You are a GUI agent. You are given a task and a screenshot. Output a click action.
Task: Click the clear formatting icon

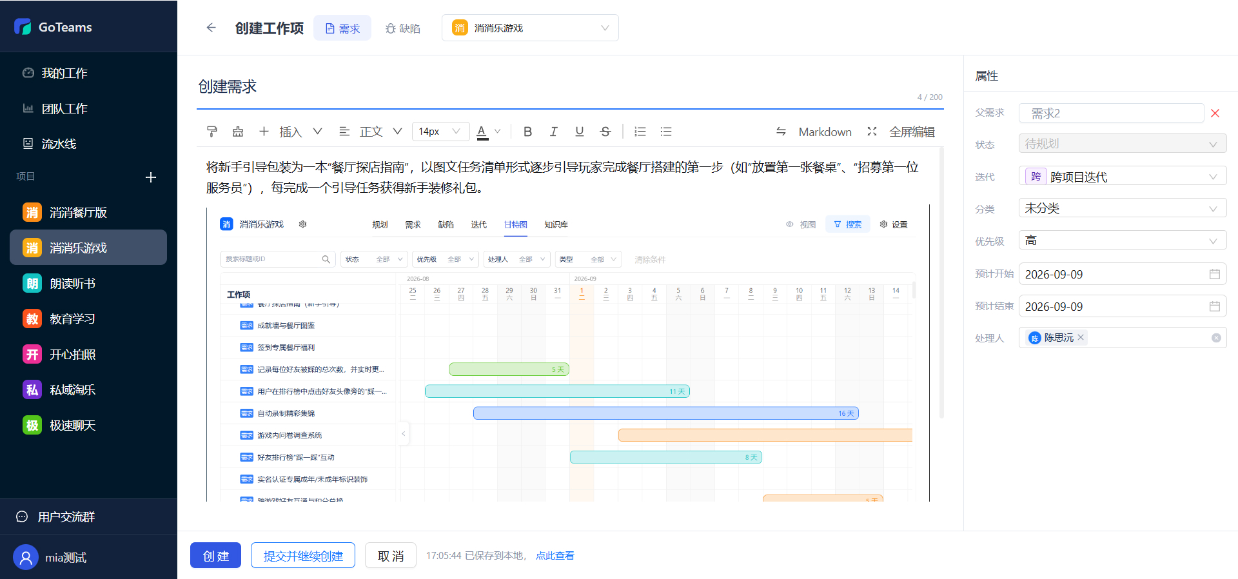point(238,132)
